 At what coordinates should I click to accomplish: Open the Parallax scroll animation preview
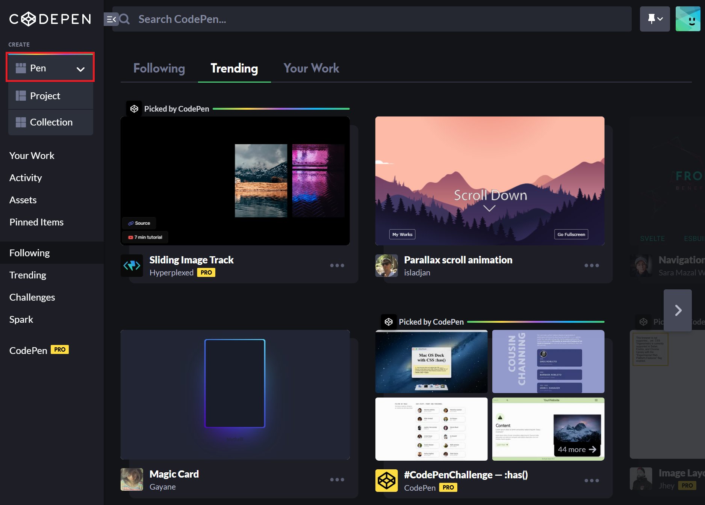(490, 181)
